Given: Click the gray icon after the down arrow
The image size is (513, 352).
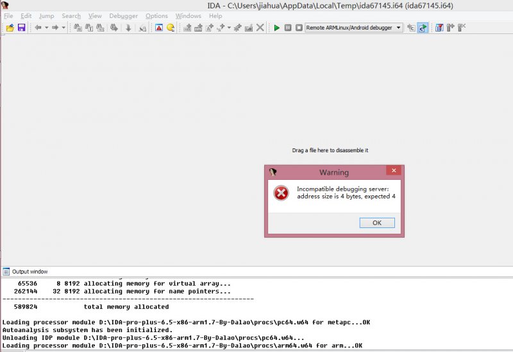Looking at the screenshot, I should tap(142, 28).
